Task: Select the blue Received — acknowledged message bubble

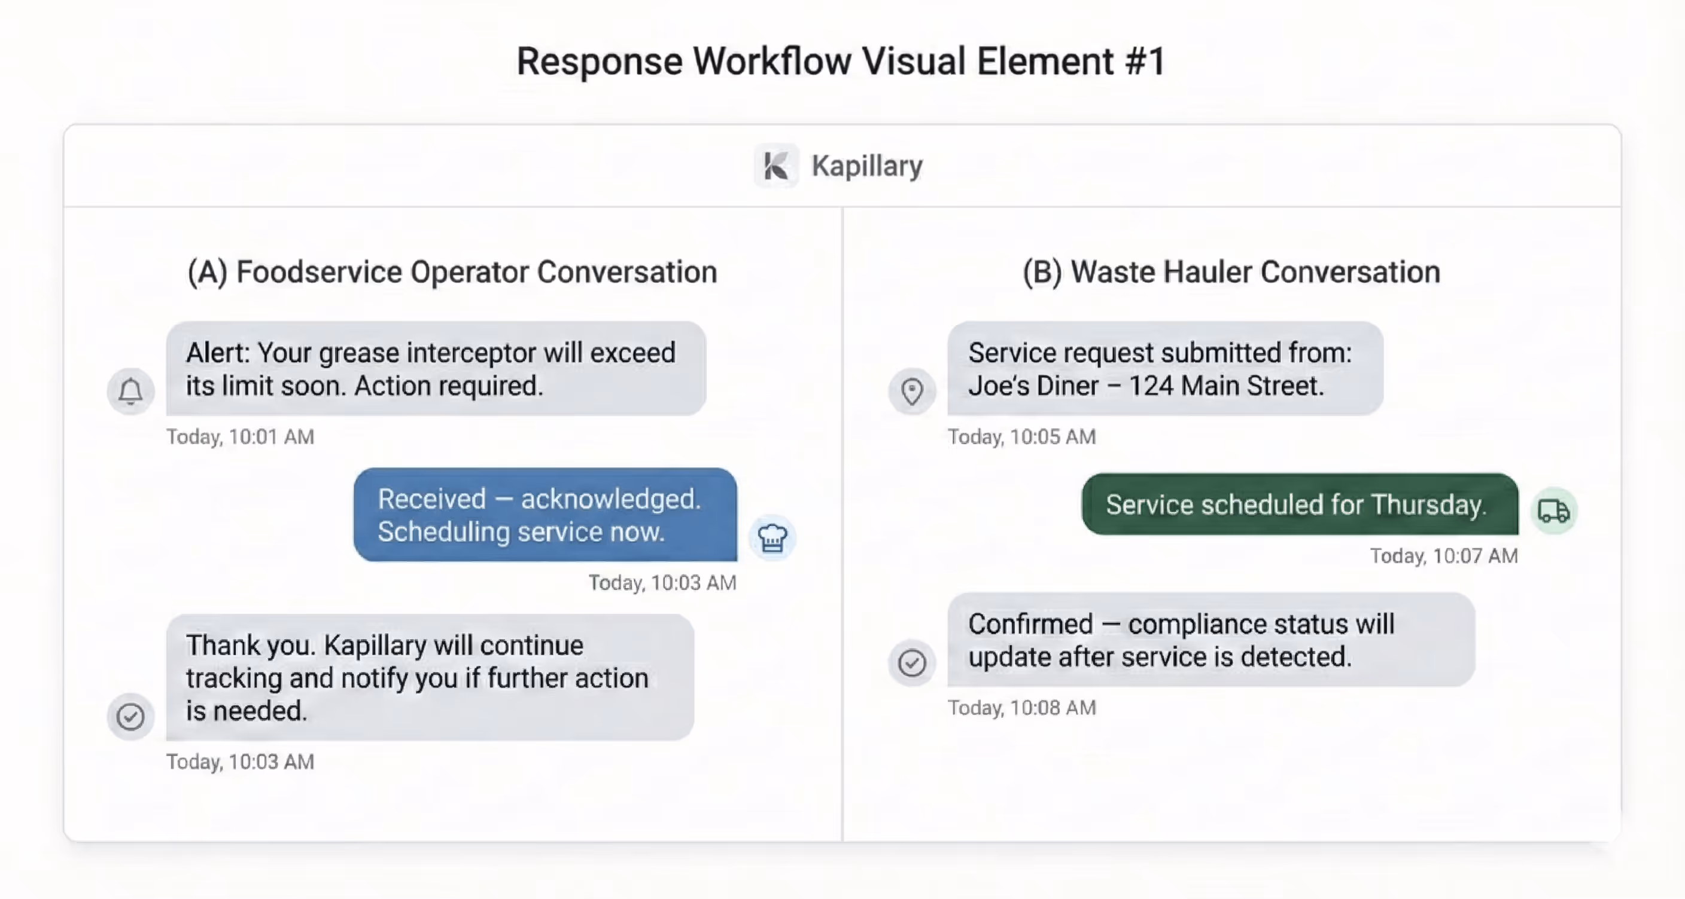Action: tap(545, 515)
